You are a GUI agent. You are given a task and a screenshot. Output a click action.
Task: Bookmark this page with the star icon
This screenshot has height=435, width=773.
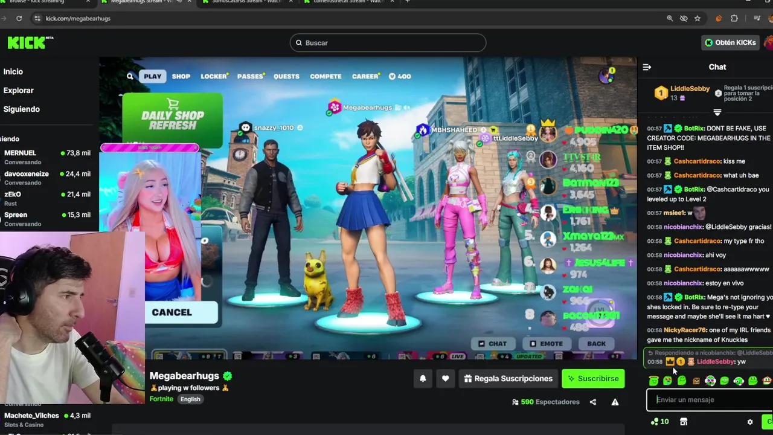coord(698,18)
